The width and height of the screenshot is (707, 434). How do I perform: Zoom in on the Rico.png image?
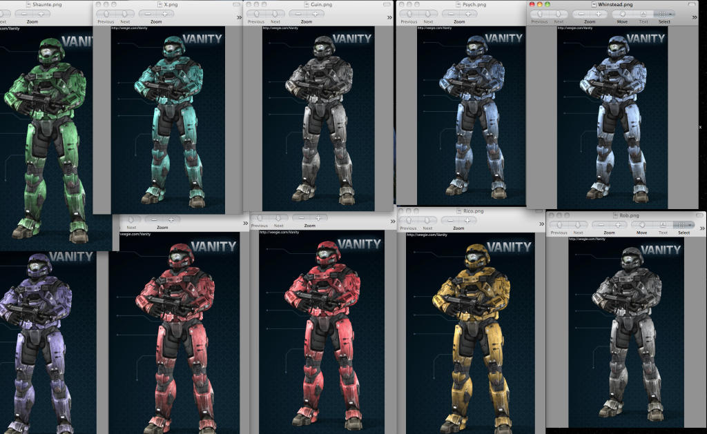click(x=467, y=220)
